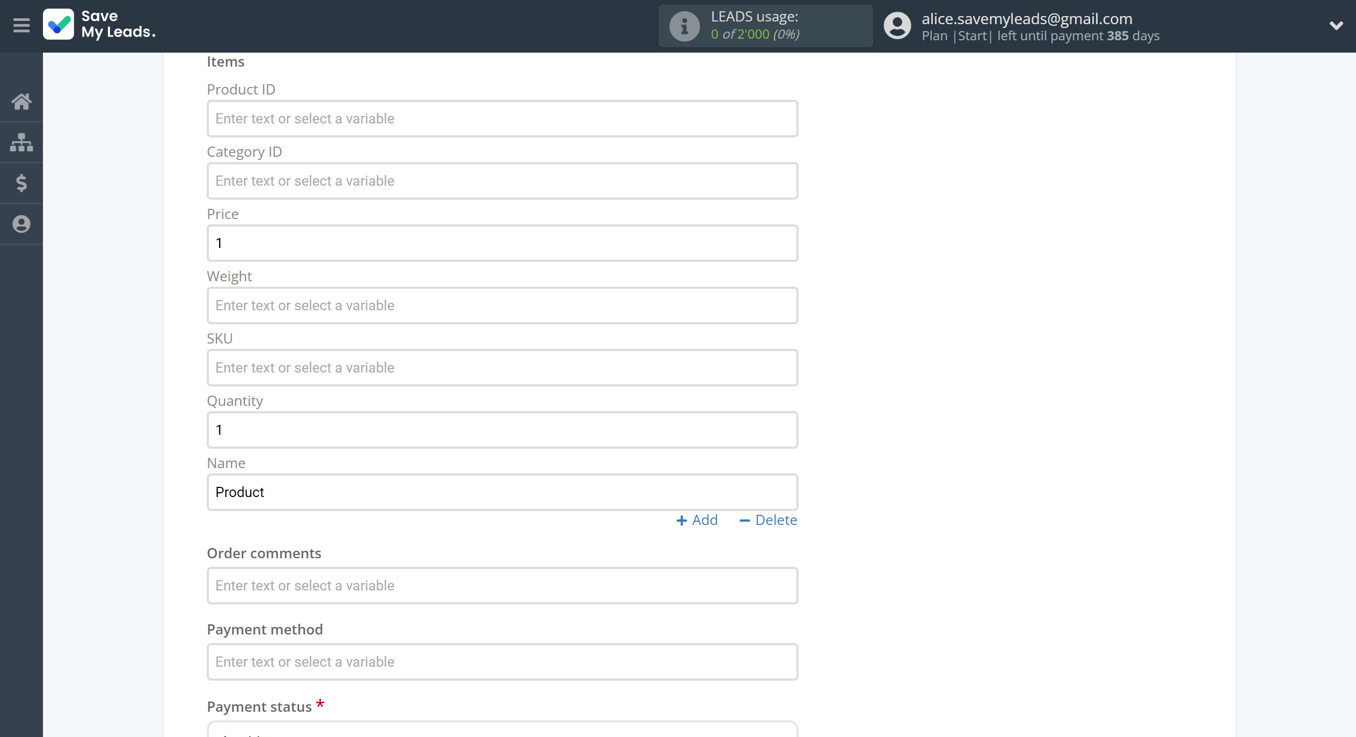Click the Price label
1356x737 pixels.
pyautogui.click(x=223, y=214)
